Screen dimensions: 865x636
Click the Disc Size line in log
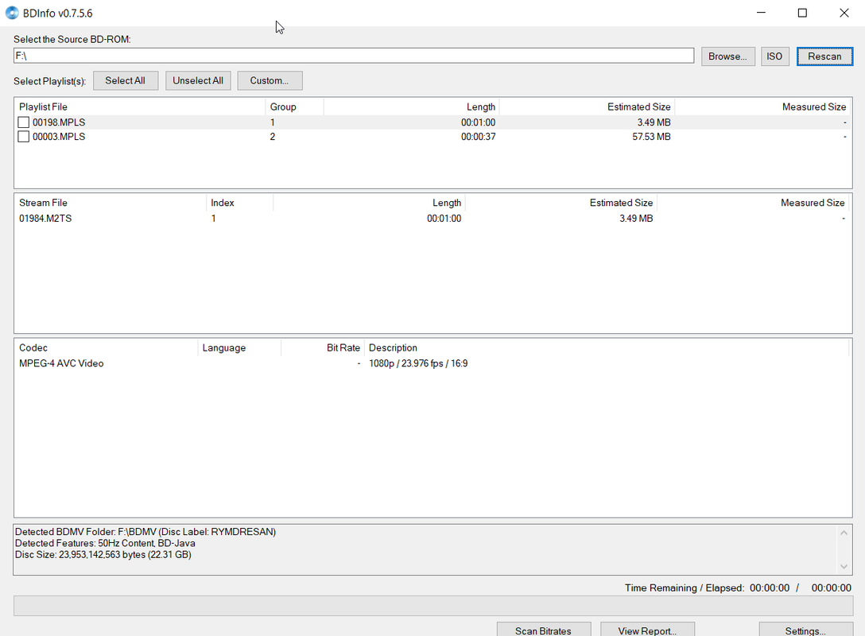click(103, 554)
